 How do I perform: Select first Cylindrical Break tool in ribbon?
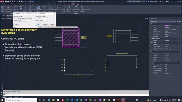30,8
